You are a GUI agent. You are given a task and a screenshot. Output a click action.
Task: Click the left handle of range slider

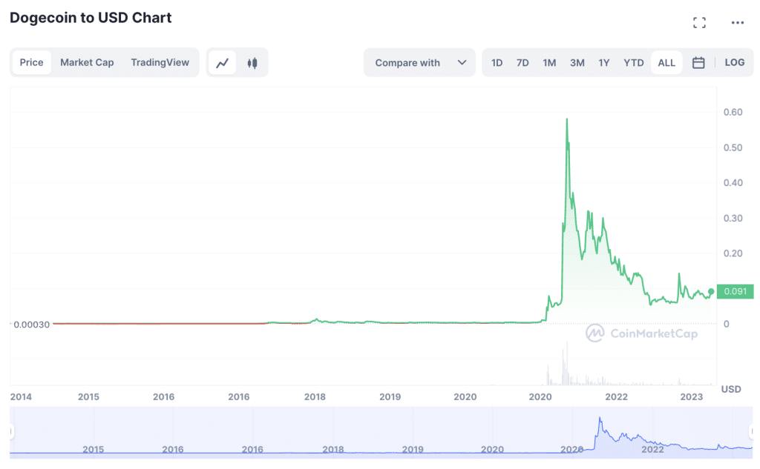(11, 431)
